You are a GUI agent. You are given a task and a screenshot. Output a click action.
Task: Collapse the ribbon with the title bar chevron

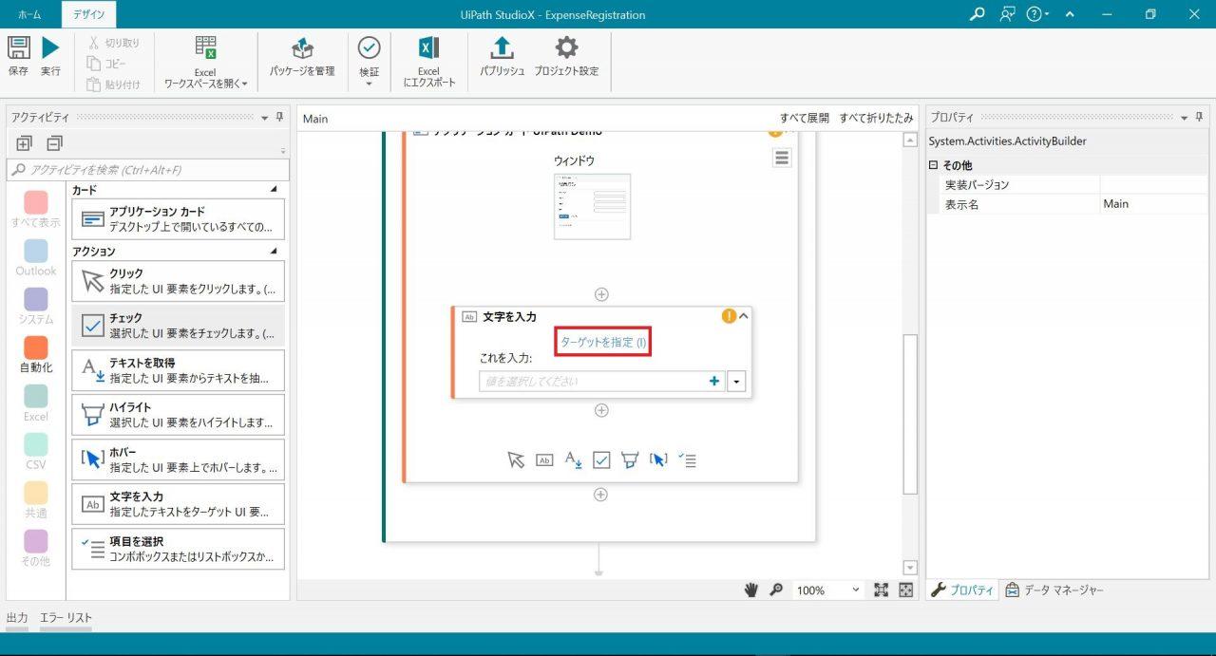pyautogui.click(x=1070, y=14)
